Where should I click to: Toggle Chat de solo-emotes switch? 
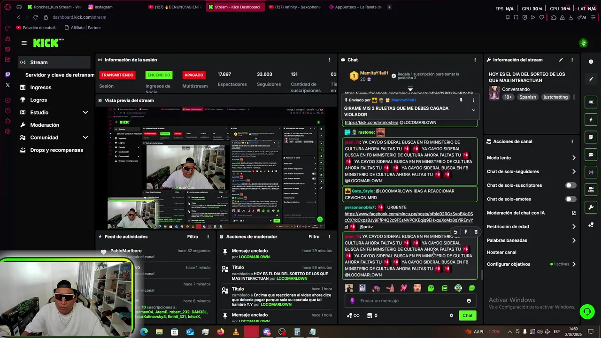coord(570,199)
